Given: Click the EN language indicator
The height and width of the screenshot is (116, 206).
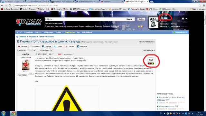Looking at the screenshot, I should tap(160, 113).
